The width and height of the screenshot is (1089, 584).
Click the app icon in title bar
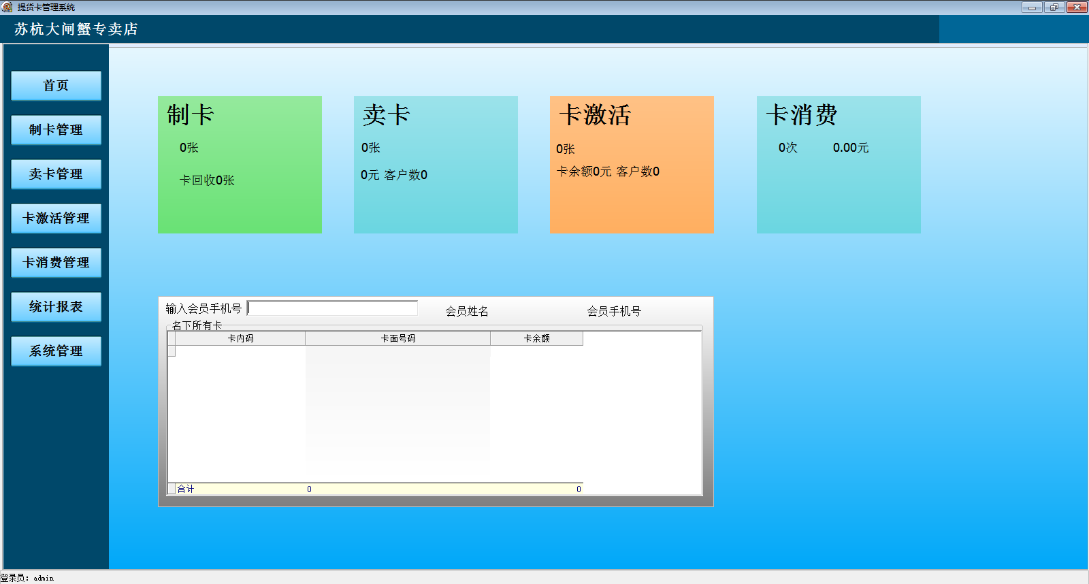click(x=7, y=7)
